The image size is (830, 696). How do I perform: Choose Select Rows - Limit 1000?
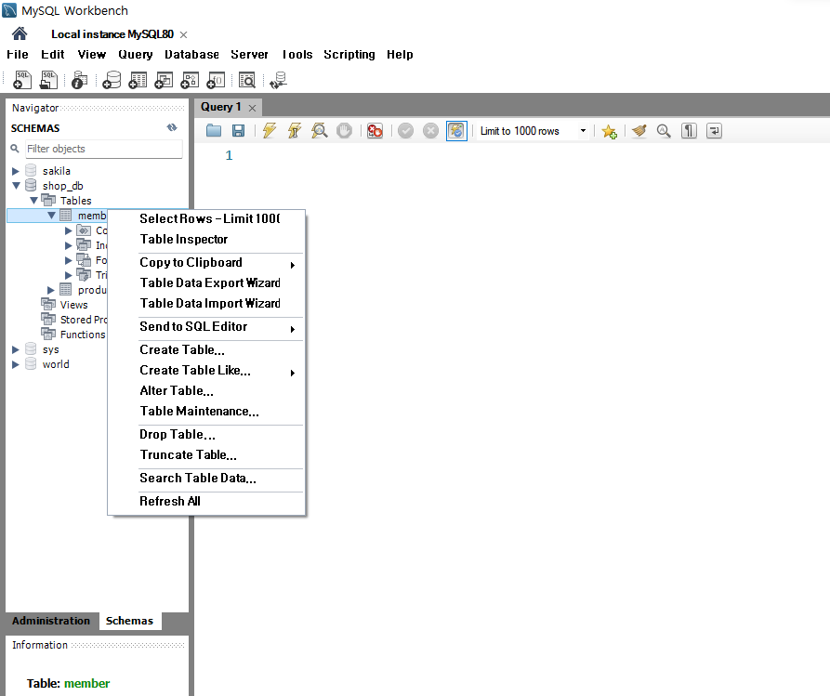coord(206,218)
